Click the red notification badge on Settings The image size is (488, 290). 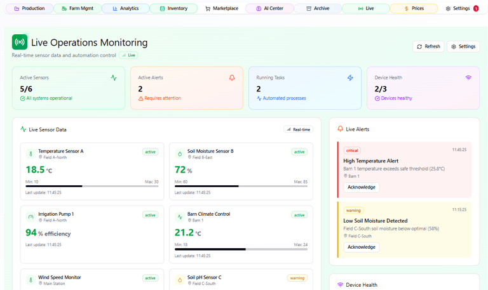coord(476,9)
